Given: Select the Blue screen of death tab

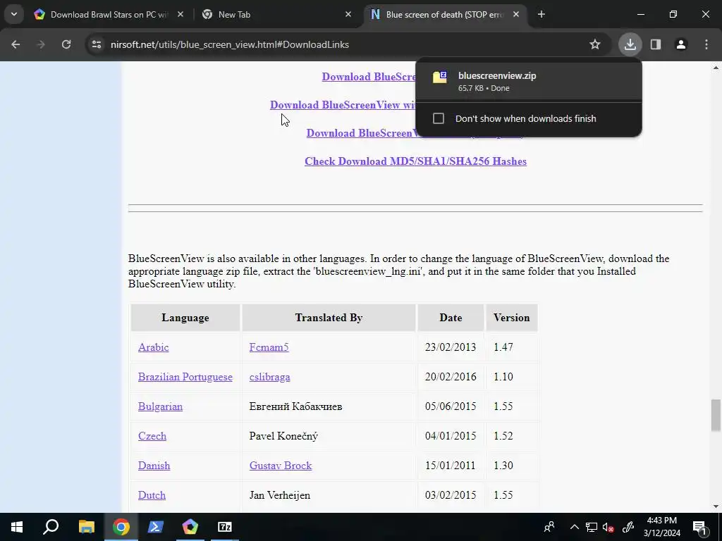Looking at the screenshot, I should pyautogui.click(x=444, y=15).
